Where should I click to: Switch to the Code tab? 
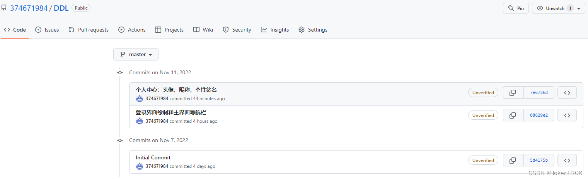(15, 30)
